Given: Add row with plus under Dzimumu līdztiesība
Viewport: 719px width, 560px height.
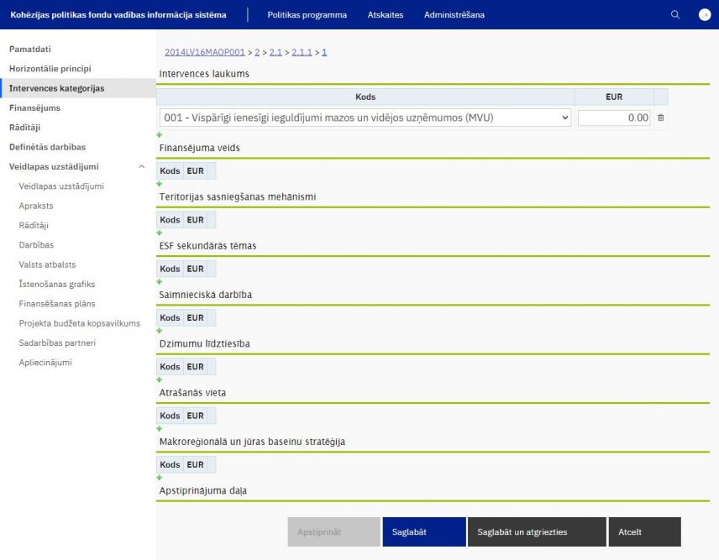Looking at the screenshot, I should pos(160,379).
